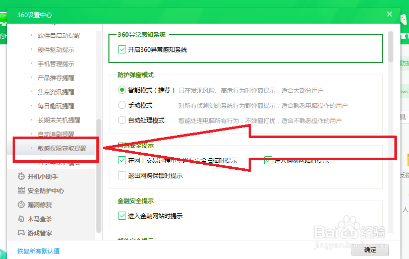Select 敏感权限获取提醒 in sidebar
Screen dimensions: 409x259
pos(62,148)
